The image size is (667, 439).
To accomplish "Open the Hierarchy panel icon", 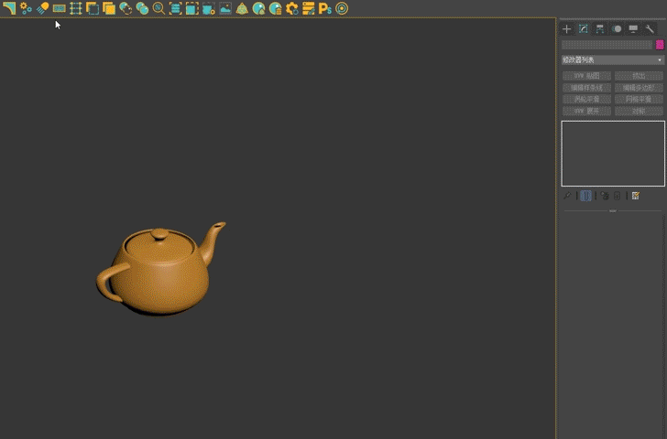I will coord(599,29).
